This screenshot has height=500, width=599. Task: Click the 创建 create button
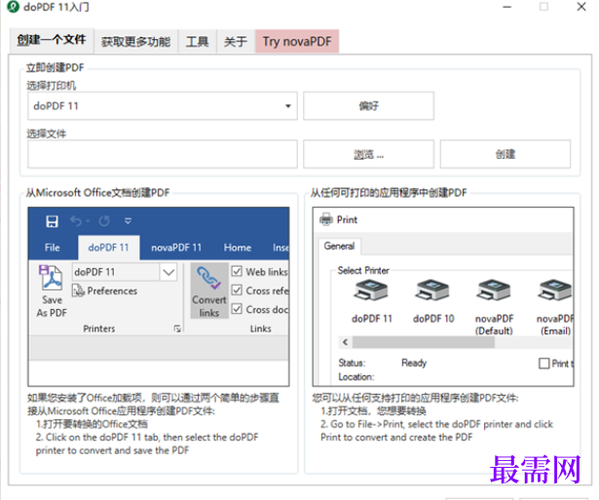(x=505, y=154)
